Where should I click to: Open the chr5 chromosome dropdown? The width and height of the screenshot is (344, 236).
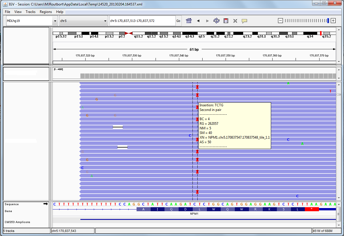click(84, 21)
